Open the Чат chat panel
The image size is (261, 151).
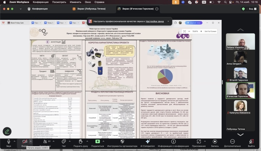pyautogui.click(x=64, y=142)
